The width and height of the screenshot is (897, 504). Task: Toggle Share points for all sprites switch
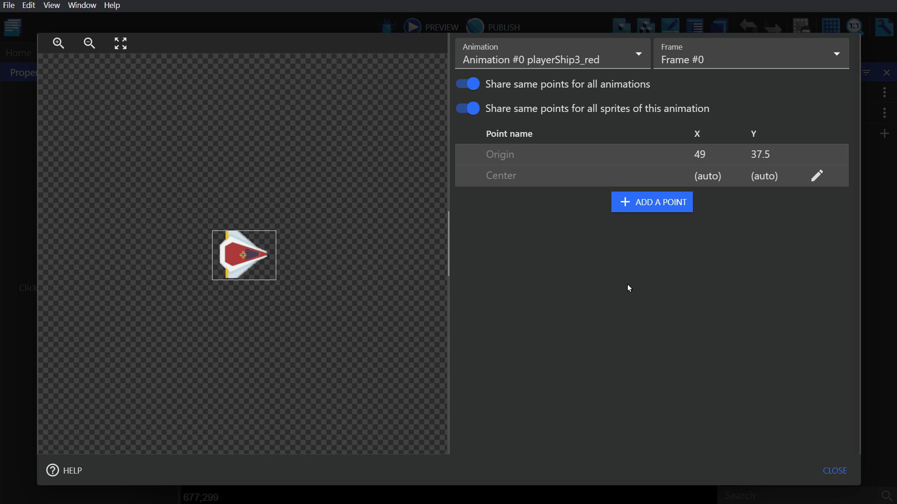coord(468,108)
